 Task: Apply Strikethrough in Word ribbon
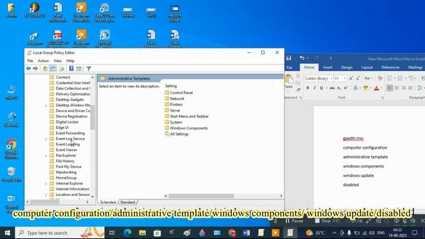click(x=332, y=88)
